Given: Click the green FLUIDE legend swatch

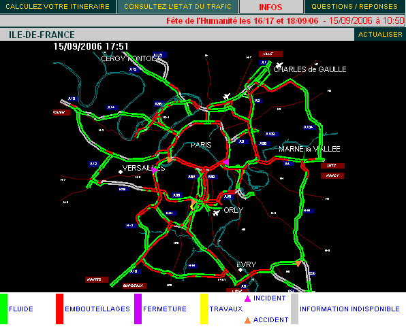Looking at the screenshot, I should tap(3, 309).
